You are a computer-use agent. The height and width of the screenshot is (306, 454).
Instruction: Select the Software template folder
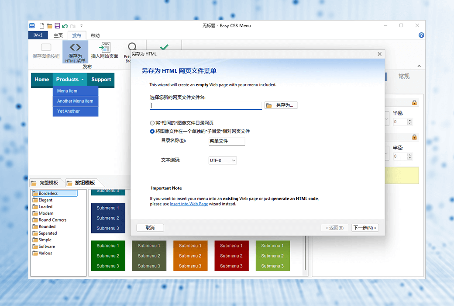pyautogui.click(x=44, y=247)
